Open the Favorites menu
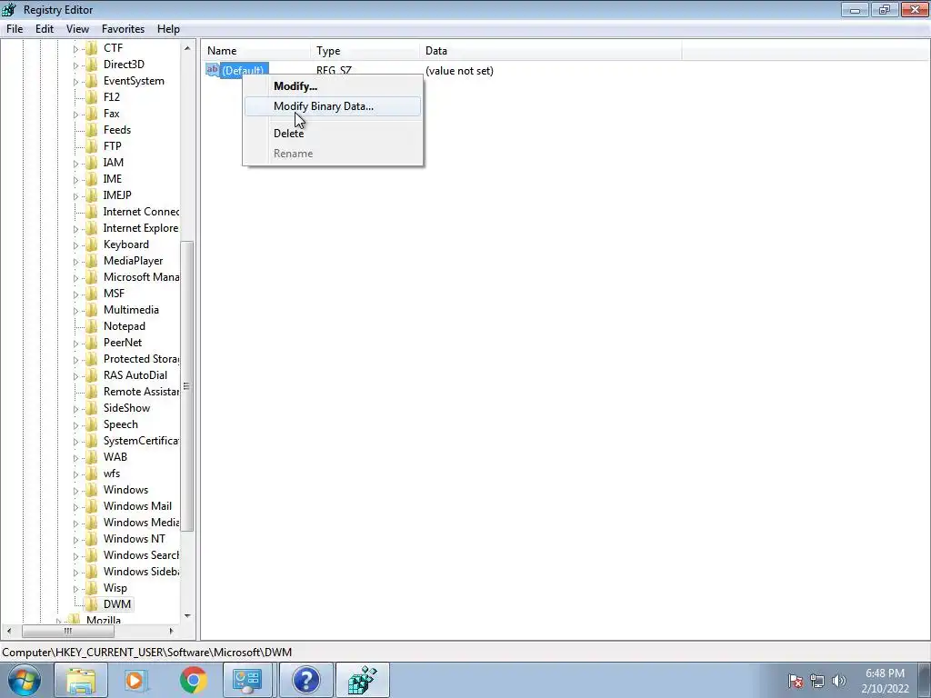The image size is (931, 698). click(123, 29)
